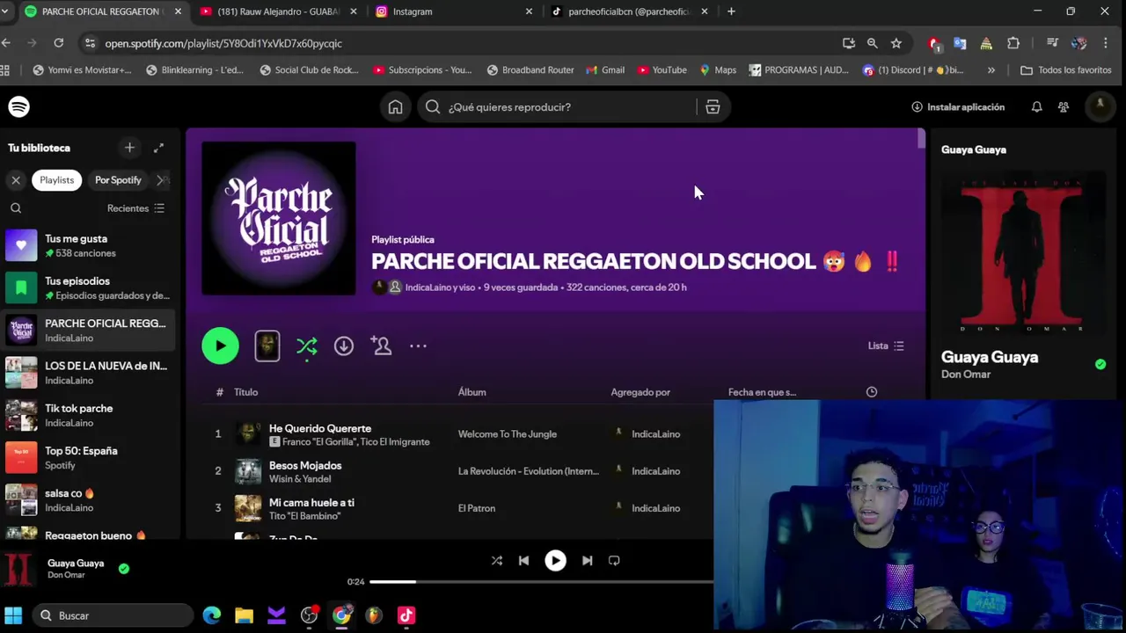
Task: Switch to the Rauw Alejandro YouTube tab
Action: [x=280, y=11]
